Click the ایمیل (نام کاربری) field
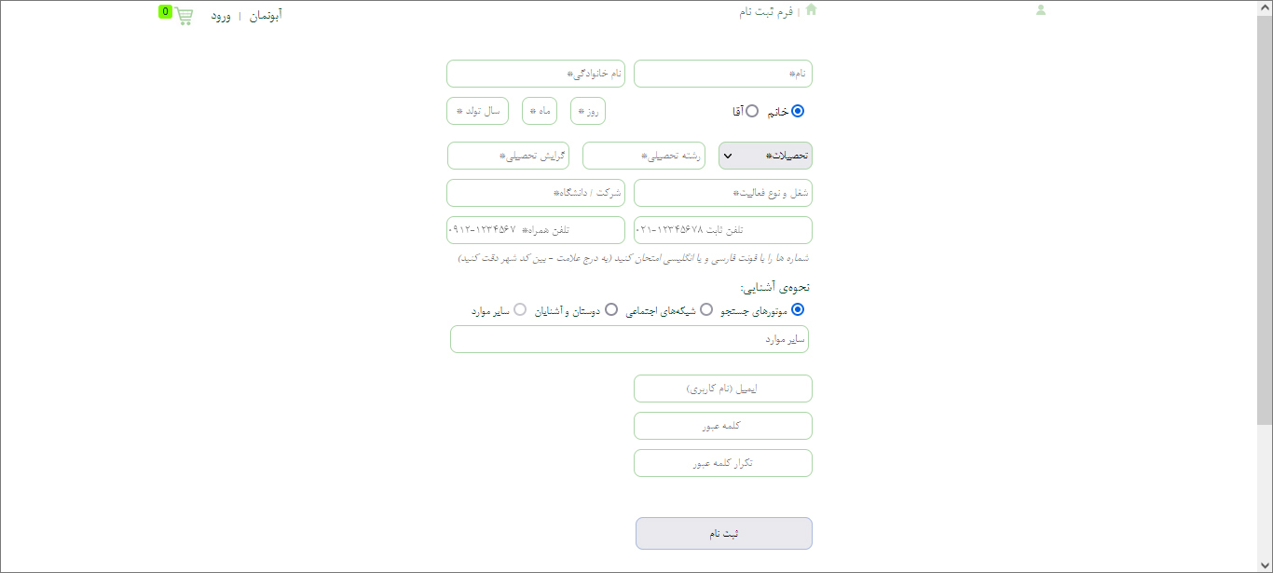The width and height of the screenshot is (1273, 573). click(722, 389)
